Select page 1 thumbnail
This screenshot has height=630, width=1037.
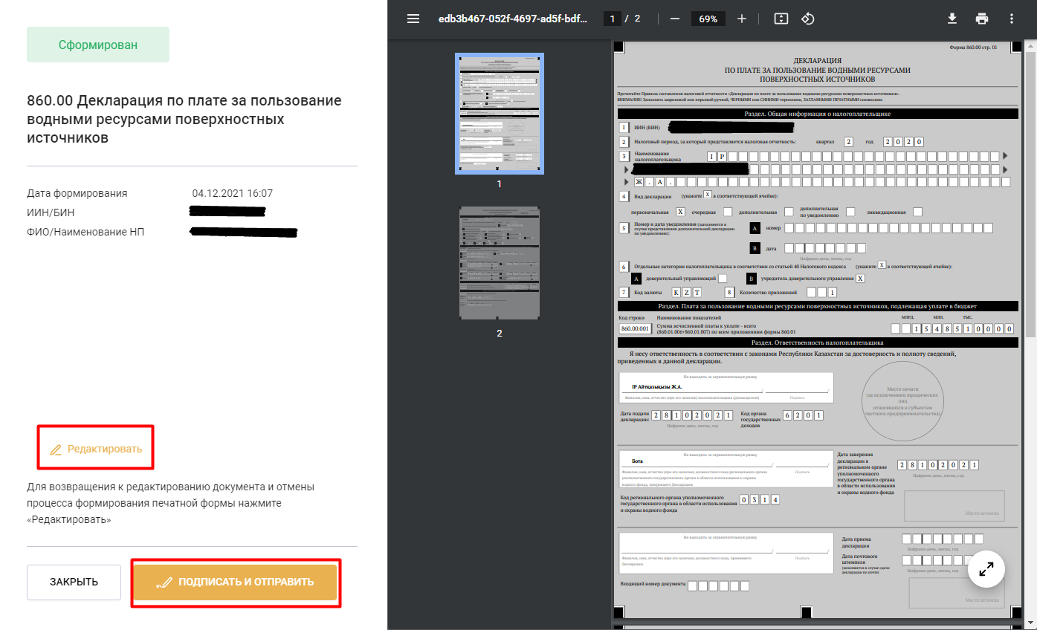coord(499,114)
